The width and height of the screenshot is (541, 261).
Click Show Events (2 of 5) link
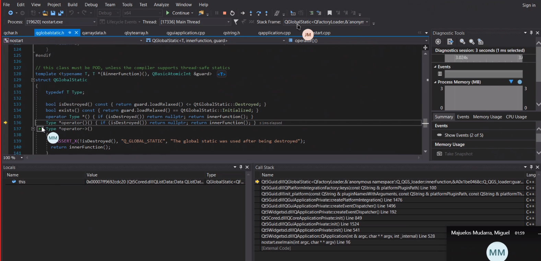(x=463, y=135)
